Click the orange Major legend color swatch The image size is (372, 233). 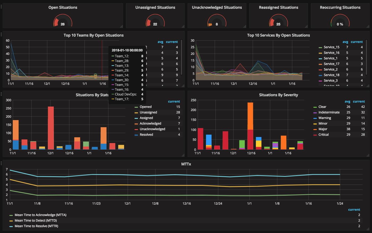point(315,129)
